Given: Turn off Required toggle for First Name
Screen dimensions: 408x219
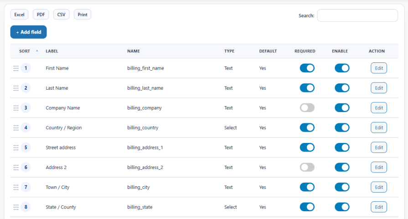Looking at the screenshot, I should 307,68.
